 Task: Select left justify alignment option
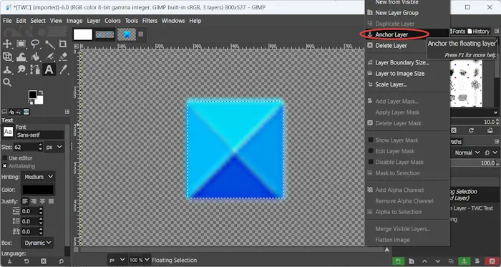(x=25, y=201)
